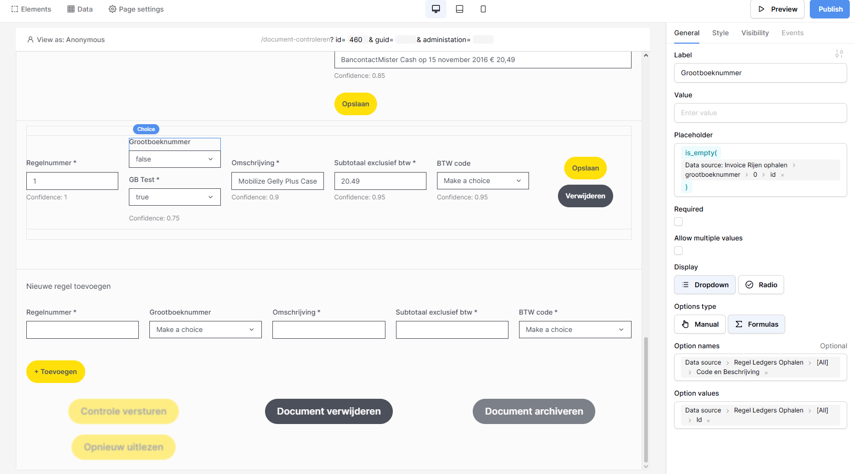
Task: Click the Value input field
Action: 760,113
